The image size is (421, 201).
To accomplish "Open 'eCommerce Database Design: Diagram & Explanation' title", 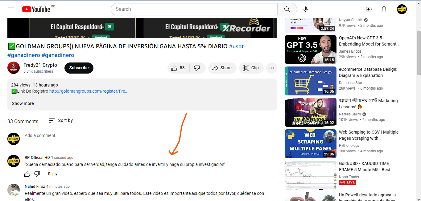I will pyautogui.click(x=368, y=72).
